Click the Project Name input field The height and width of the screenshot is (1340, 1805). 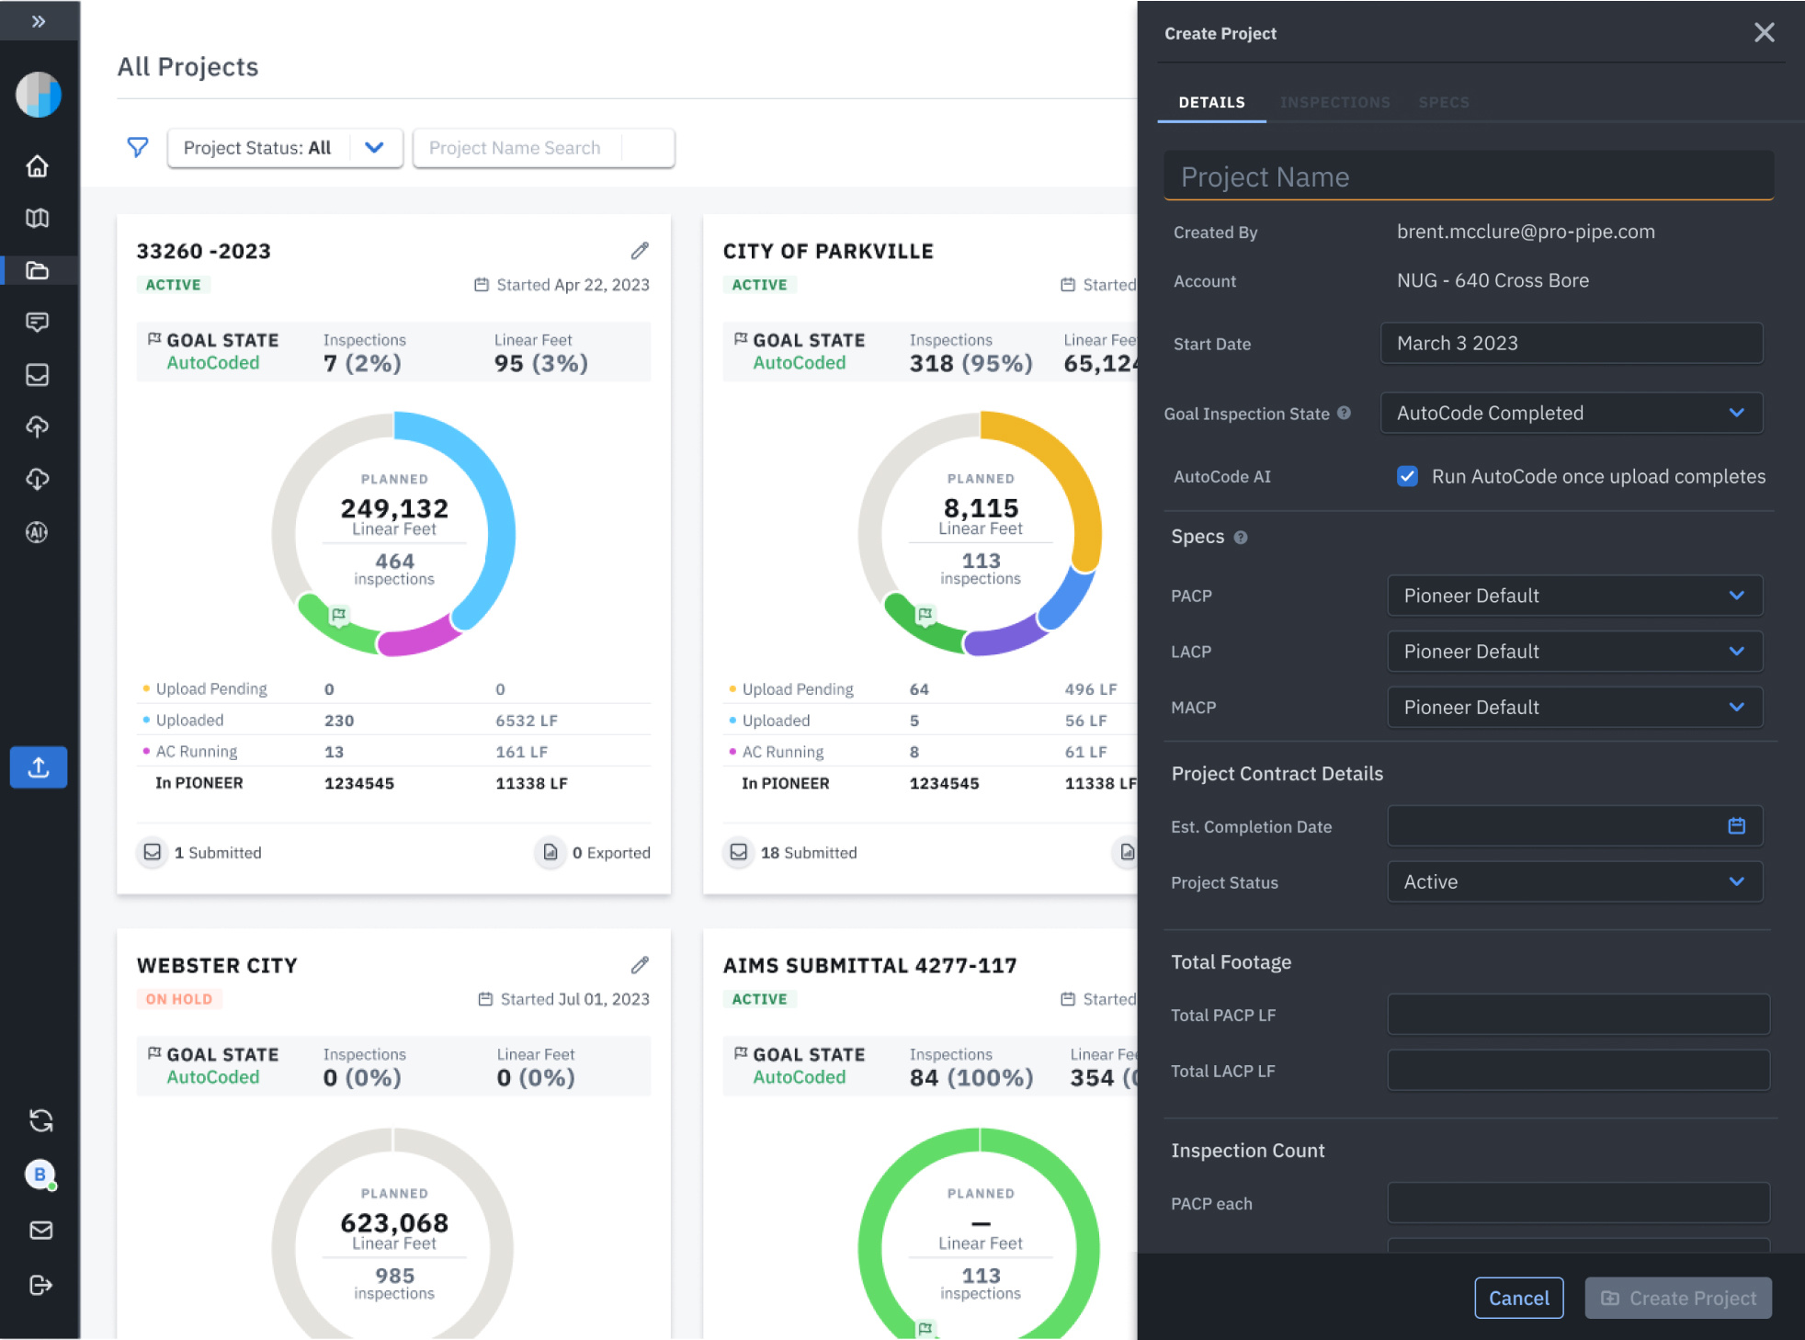[1469, 176]
